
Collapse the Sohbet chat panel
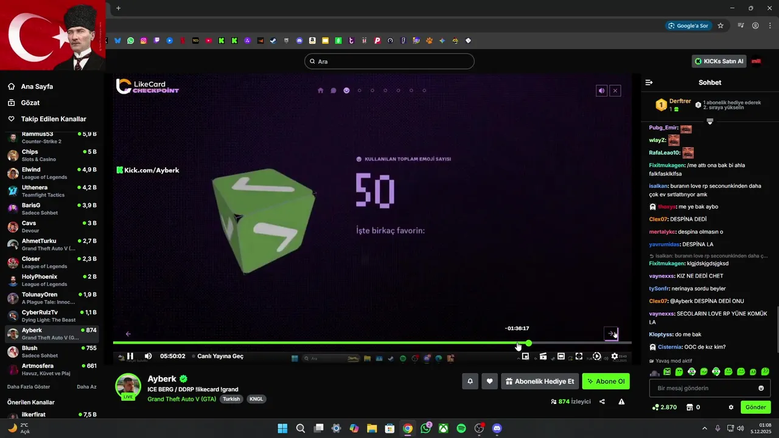click(x=649, y=83)
